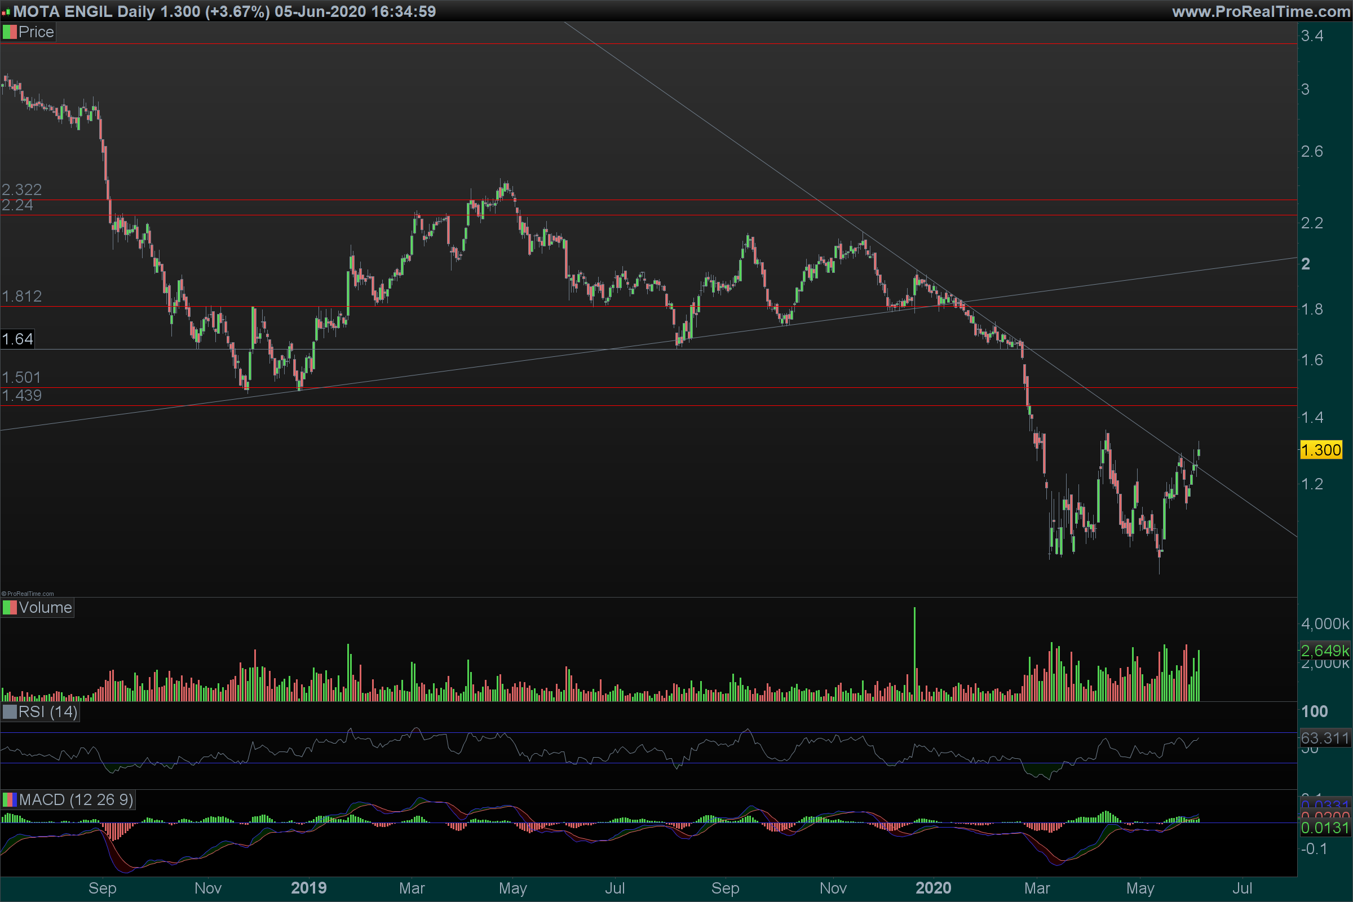This screenshot has height=902, width=1353.
Task: Open the Price panel label
Action: pyautogui.click(x=36, y=32)
